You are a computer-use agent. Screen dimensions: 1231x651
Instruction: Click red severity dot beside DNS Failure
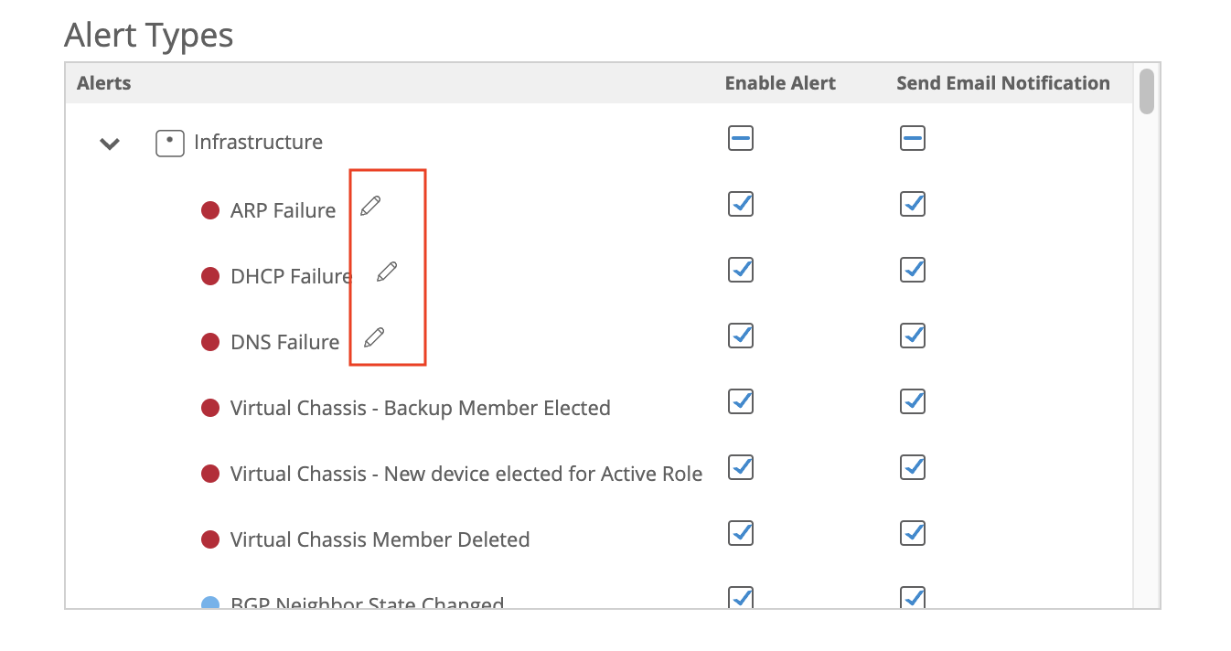point(210,342)
